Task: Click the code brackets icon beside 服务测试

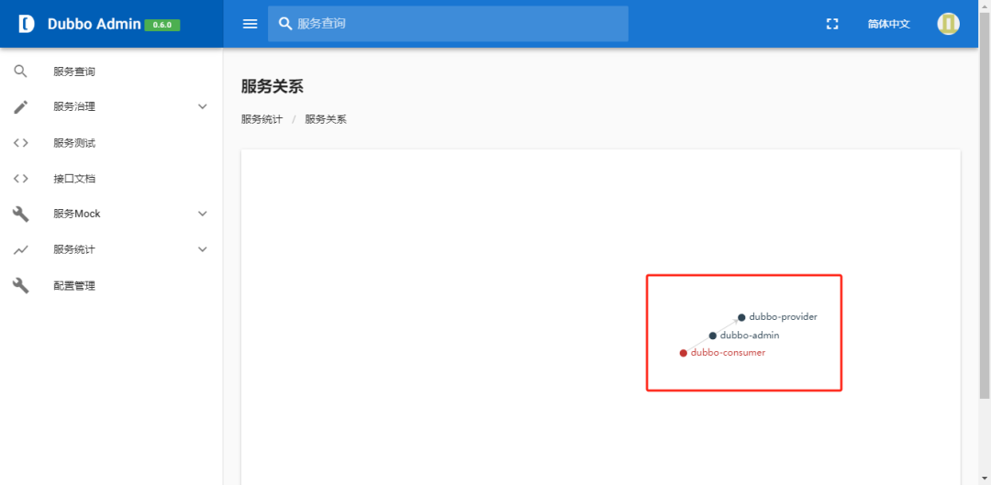Action: pyautogui.click(x=21, y=143)
